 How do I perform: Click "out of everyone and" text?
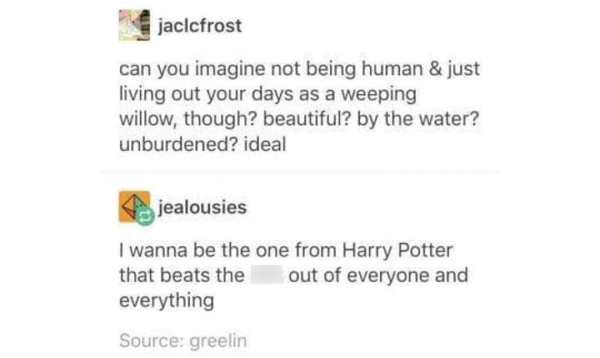[x=378, y=276]
